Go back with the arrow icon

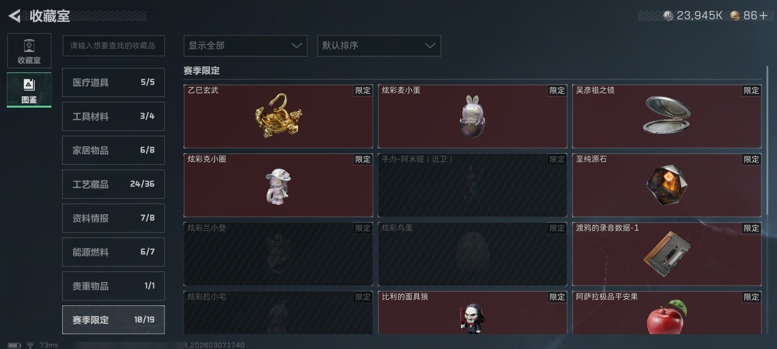pyautogui.click(x=15, y=16)
